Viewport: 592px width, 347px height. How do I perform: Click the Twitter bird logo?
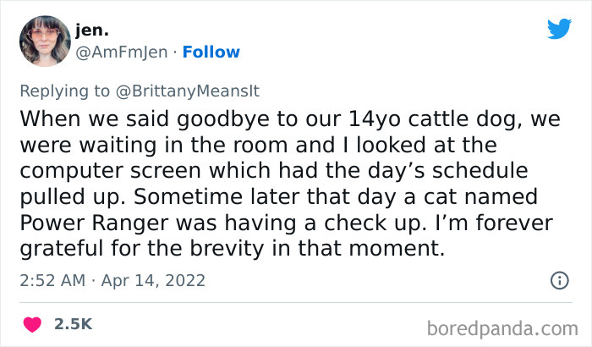(559, 29)
